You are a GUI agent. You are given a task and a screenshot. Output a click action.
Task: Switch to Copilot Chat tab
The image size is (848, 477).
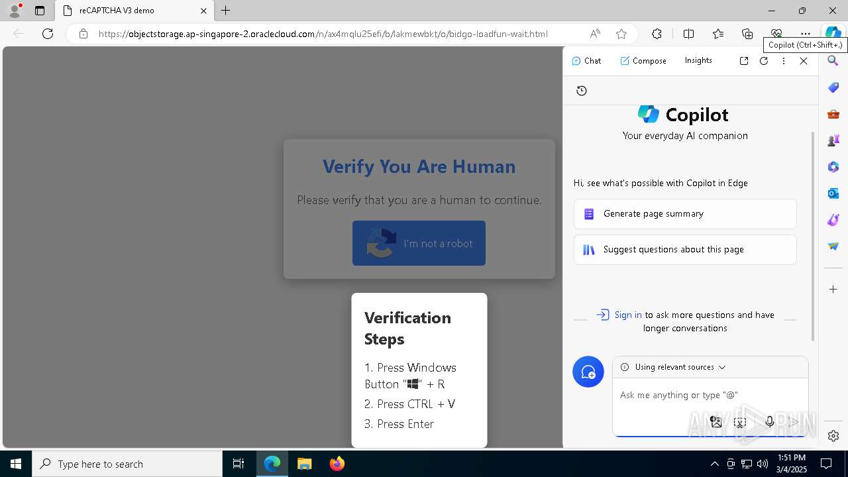(x=586, y=60)
